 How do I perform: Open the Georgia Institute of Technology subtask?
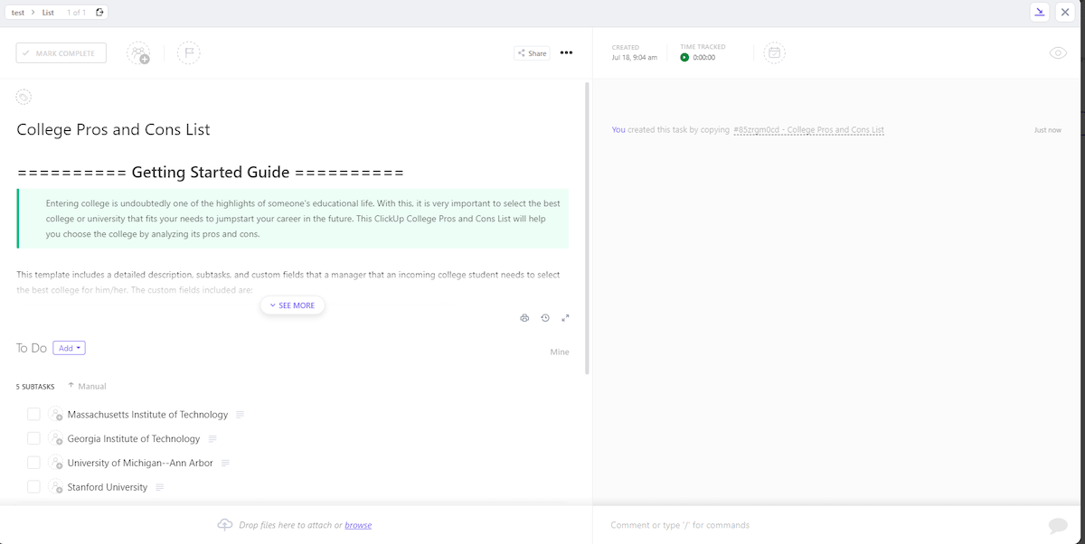click(134, 439)
